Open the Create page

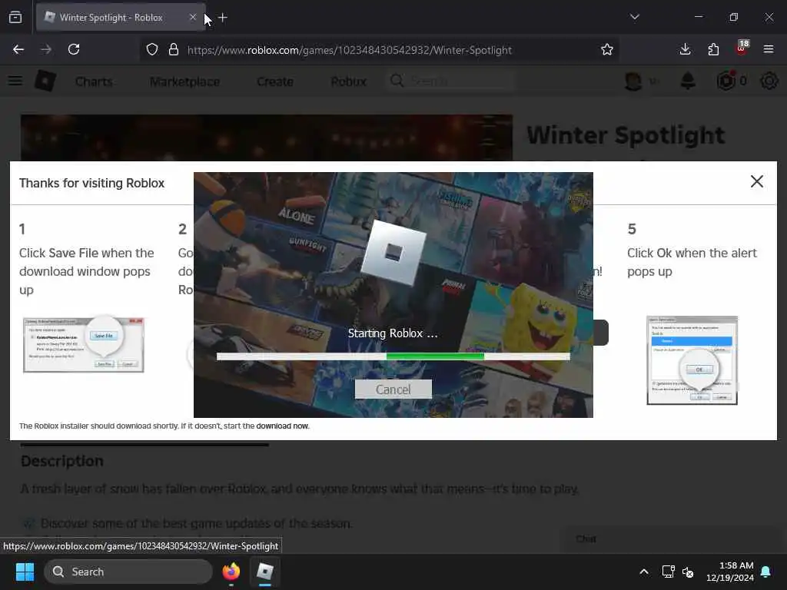[x=275, y=81]
